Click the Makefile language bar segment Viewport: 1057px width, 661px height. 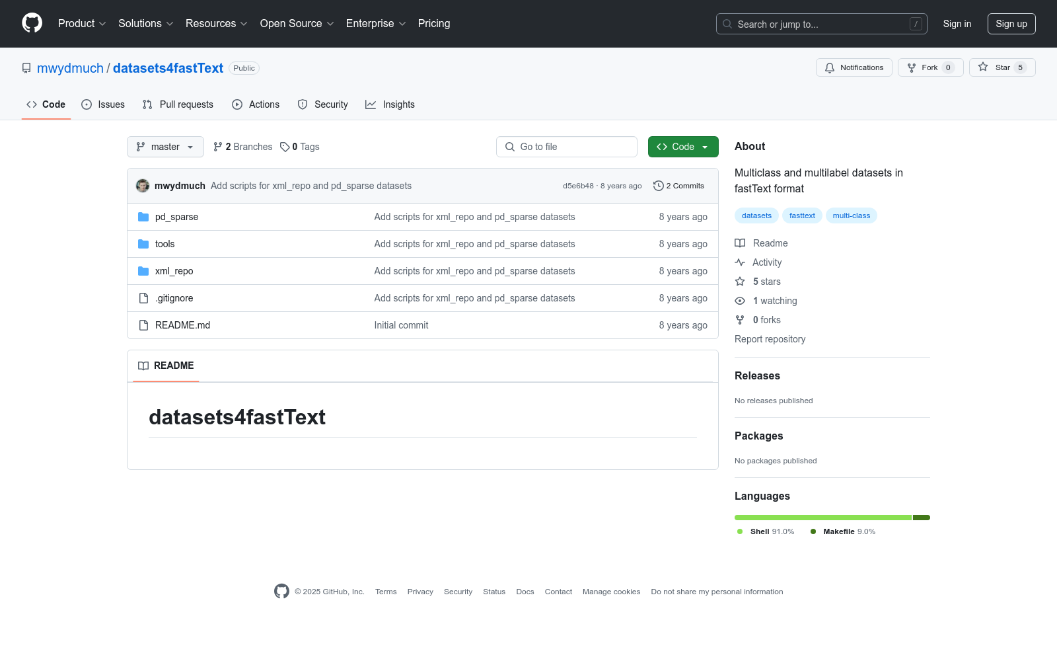(922, 518)
